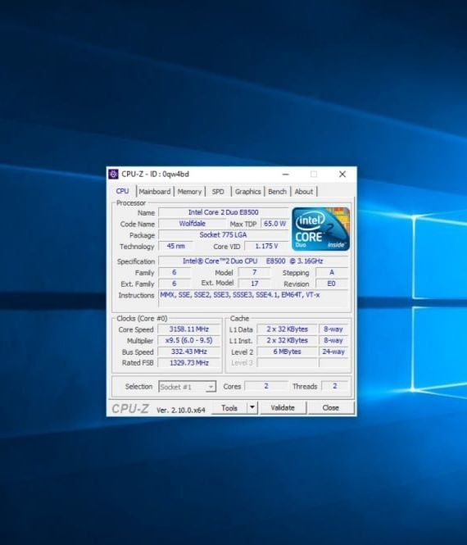467x545 pixels.
Task: Expand the Tools dropdown arrow
Action: [252, 407]
